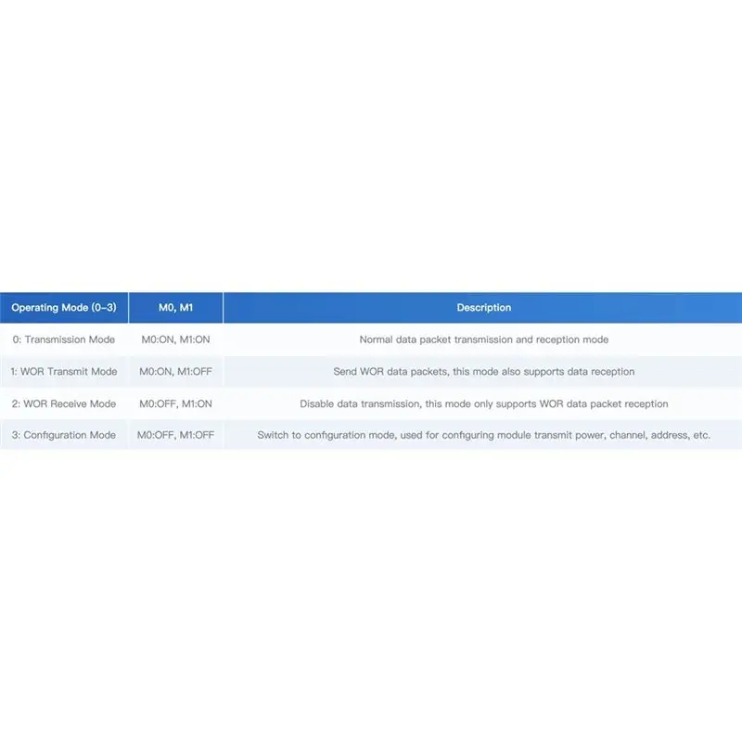Click the 'M0, M1' column header

175,308
